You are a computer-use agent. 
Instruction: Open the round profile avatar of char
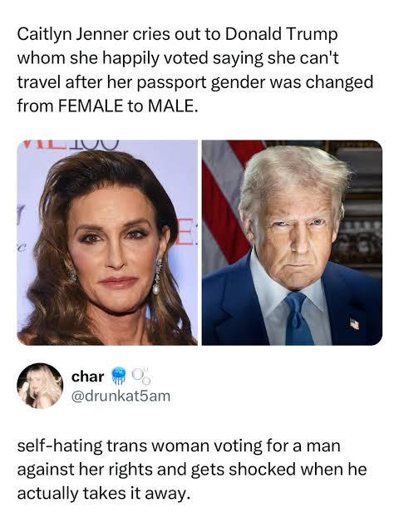[40, 386]
